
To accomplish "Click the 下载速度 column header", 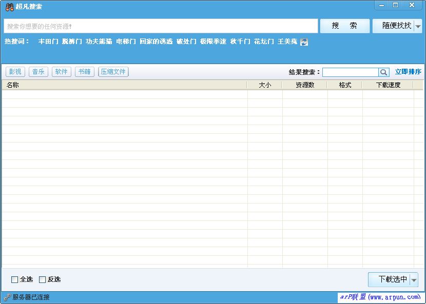I will [388, 85].
